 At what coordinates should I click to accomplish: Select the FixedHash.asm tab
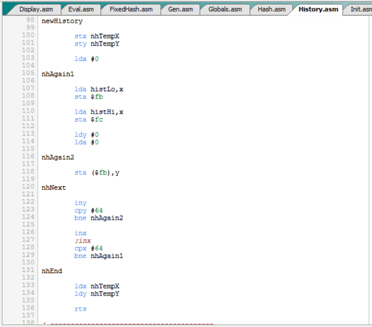click(131, 9)
